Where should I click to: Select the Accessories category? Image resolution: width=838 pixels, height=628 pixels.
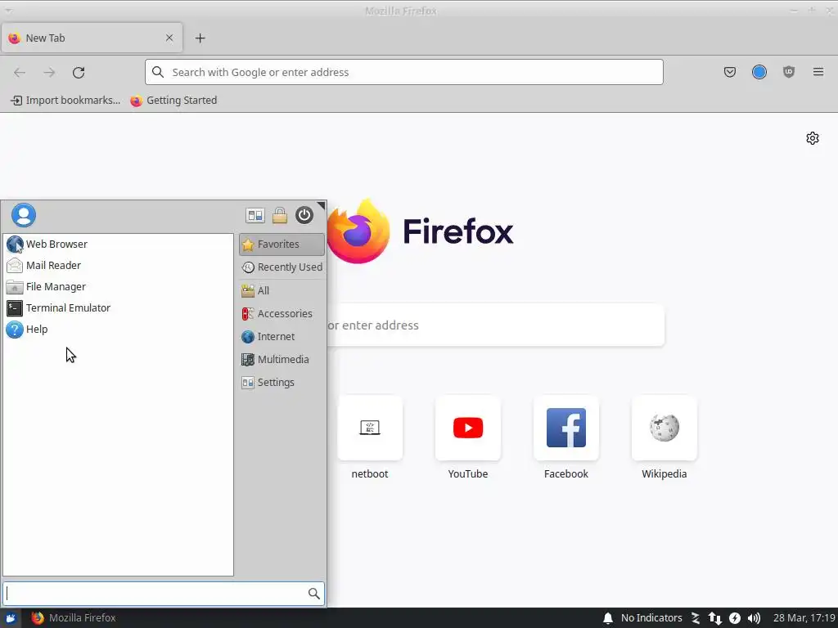(x=282, y=313)
